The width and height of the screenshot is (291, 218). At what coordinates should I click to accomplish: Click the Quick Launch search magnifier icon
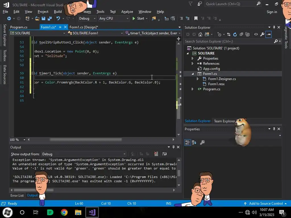click(x=258, y=4)
